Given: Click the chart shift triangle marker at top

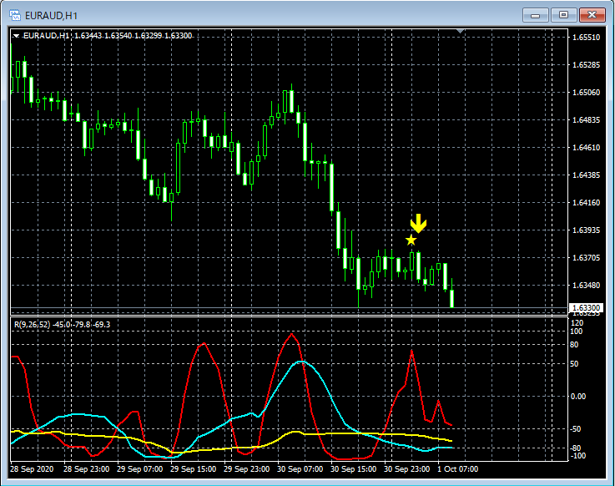Looking at the screenshot, I should pos(461,31).
